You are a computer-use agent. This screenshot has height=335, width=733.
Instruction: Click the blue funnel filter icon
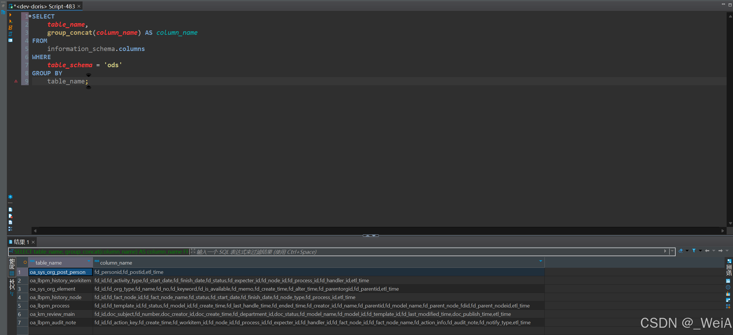(694, 251)
